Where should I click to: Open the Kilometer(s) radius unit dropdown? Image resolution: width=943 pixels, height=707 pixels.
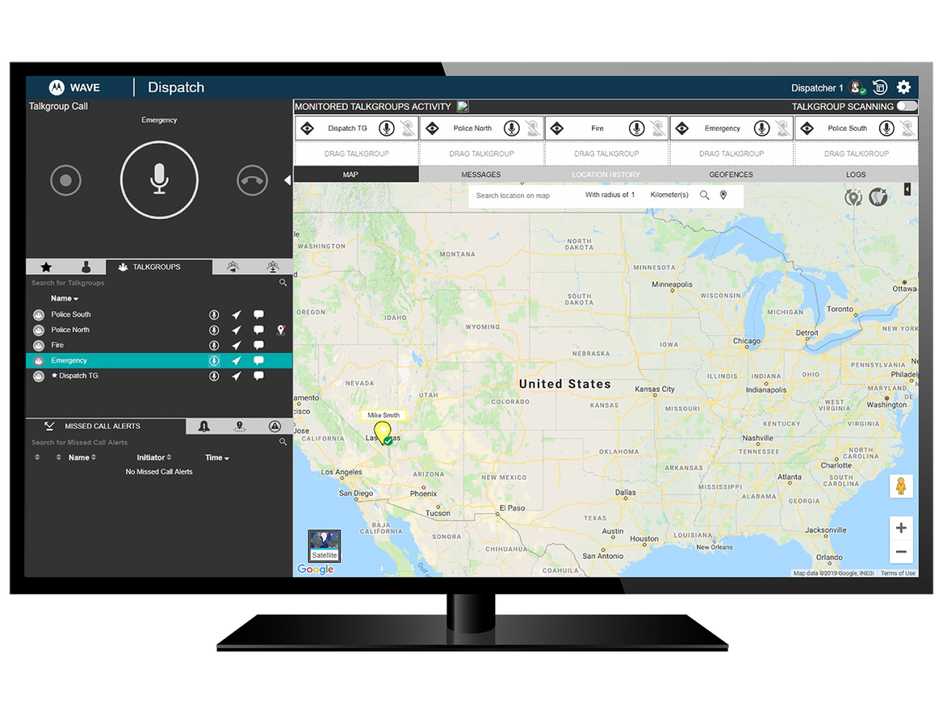[x=669, y=195]
